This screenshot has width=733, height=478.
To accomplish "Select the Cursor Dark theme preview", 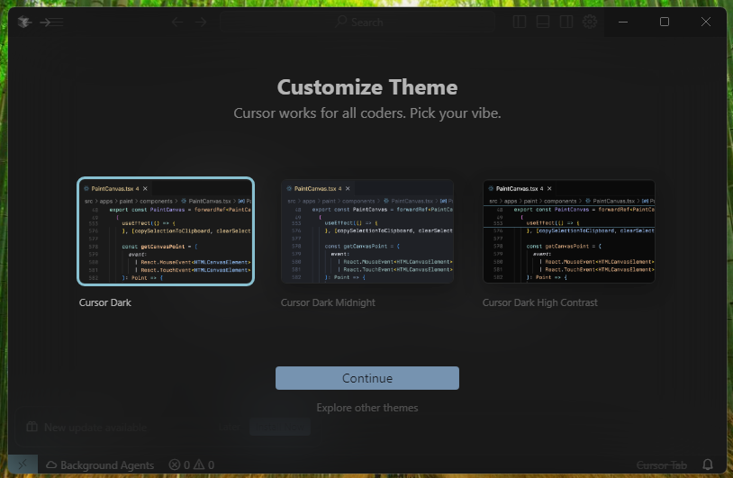I will point(166,231).
